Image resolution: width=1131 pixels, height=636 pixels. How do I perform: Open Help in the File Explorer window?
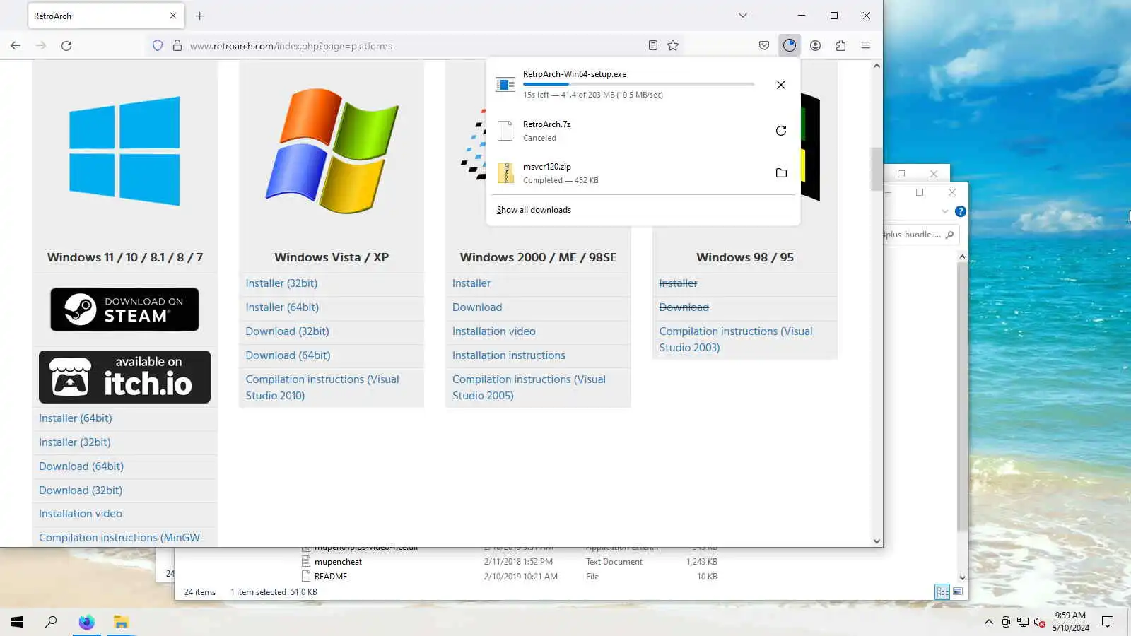pos(960,211)
